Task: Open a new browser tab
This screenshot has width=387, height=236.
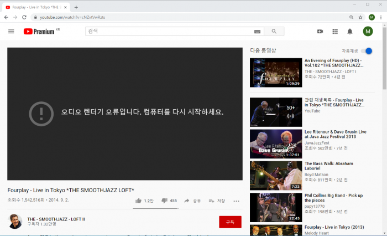Action: pos(76,7)
